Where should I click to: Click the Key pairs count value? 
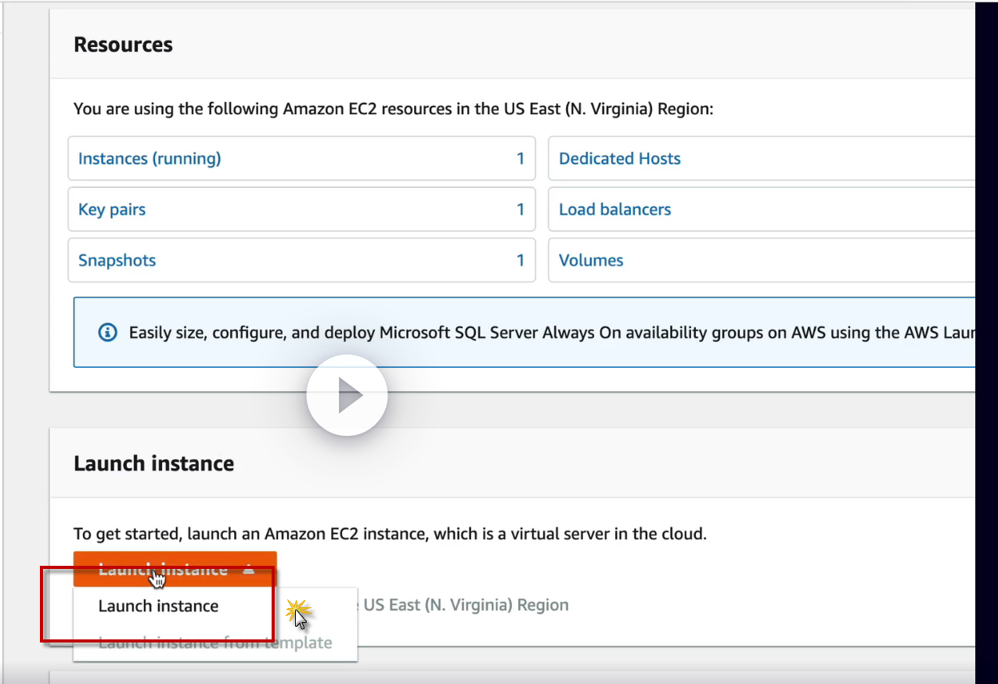[521, 210]
